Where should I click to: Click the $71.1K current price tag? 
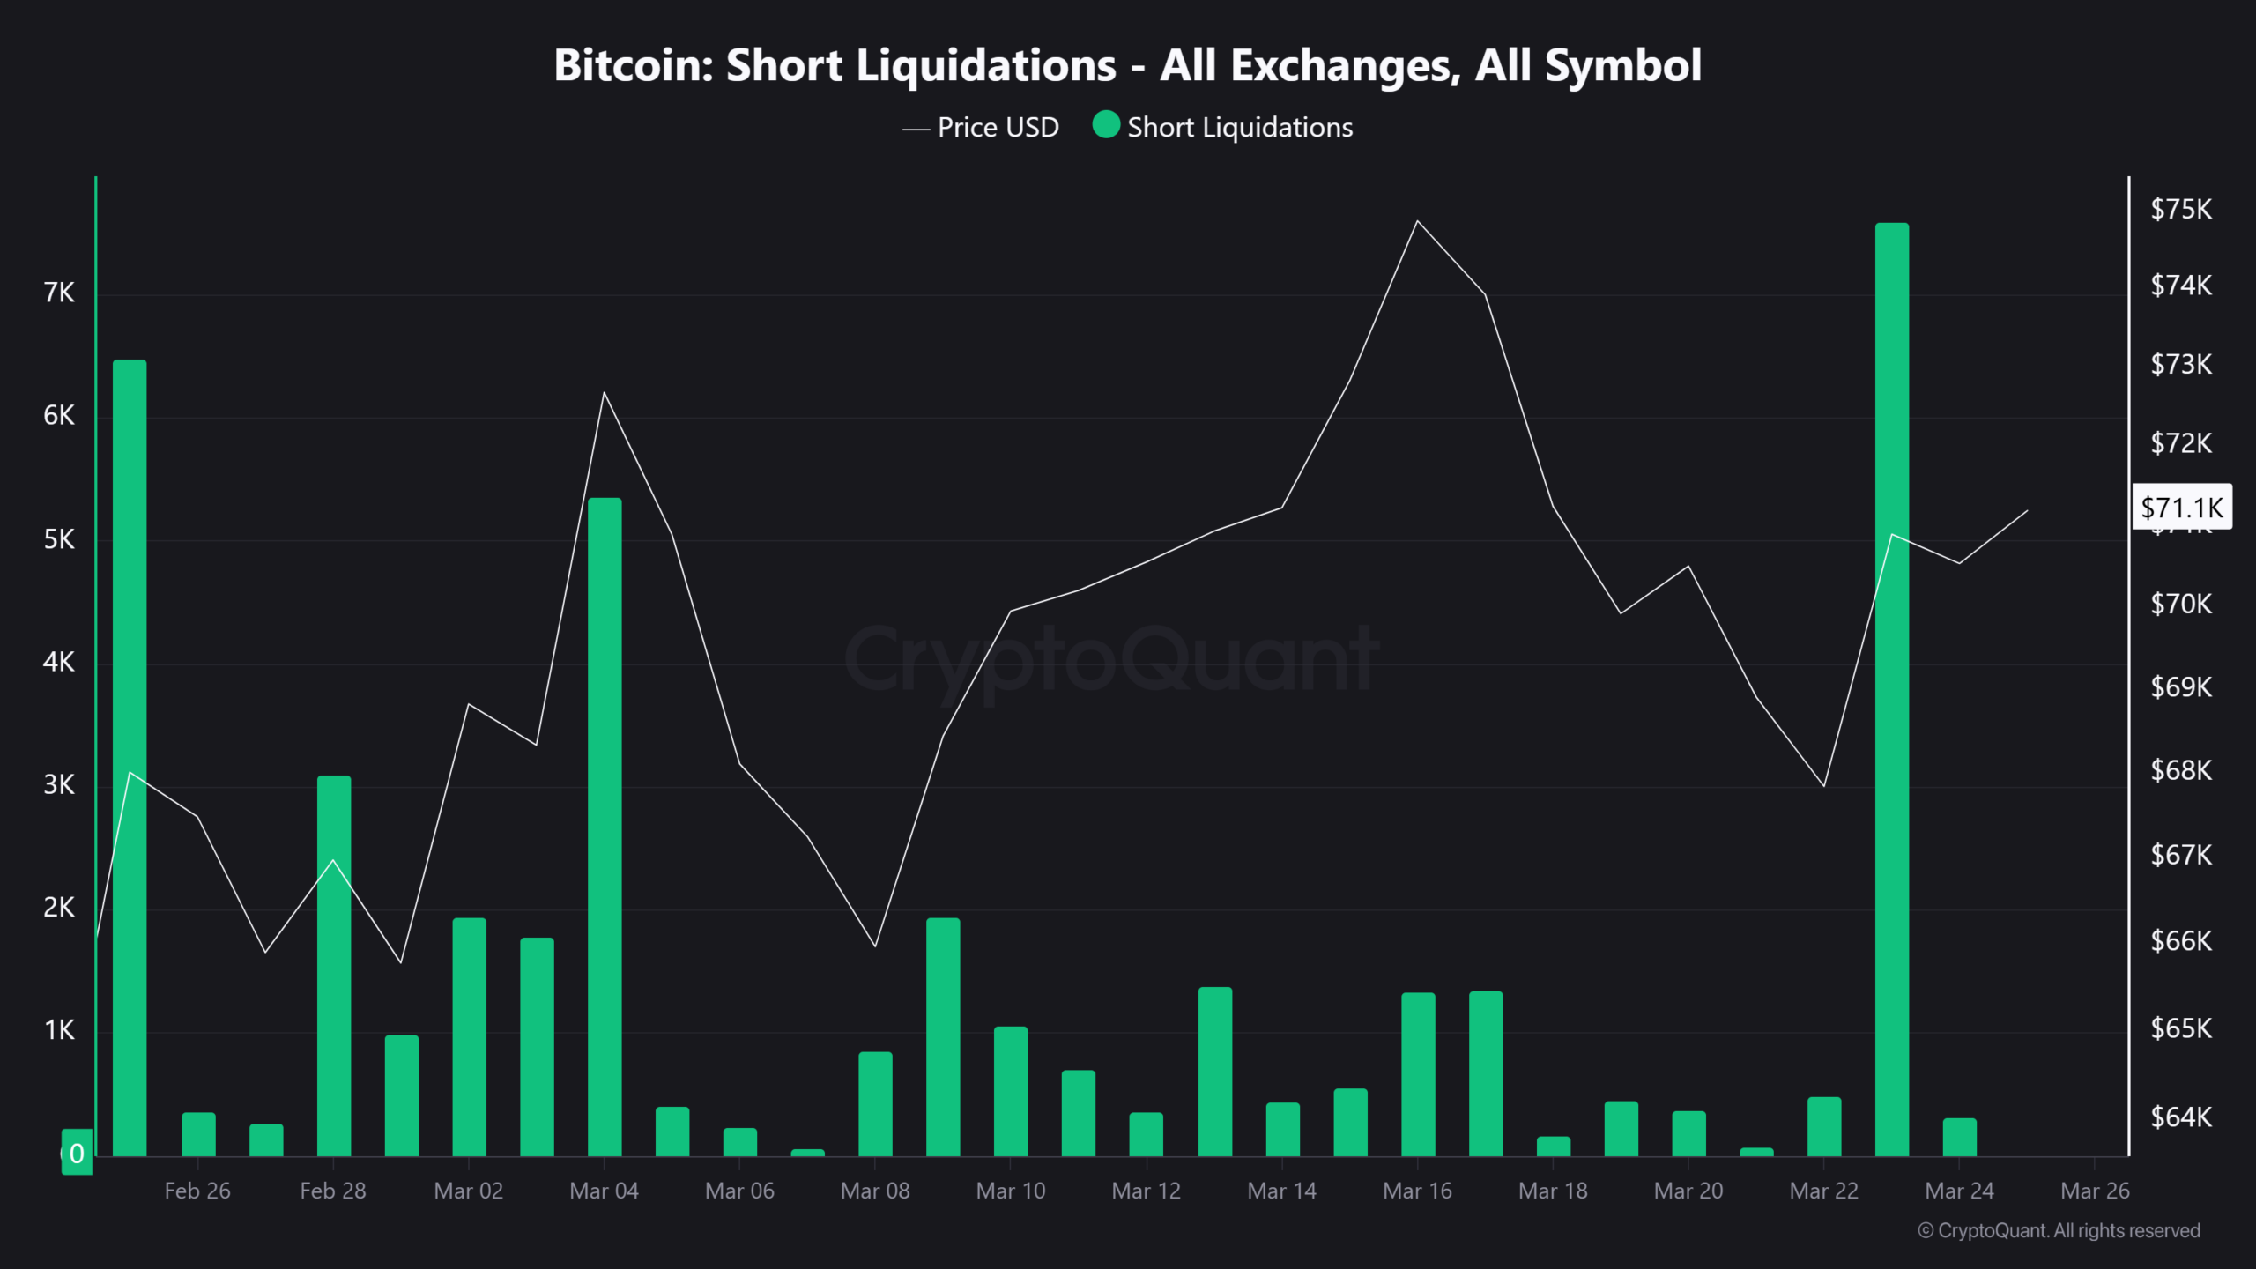(2181, 508)
